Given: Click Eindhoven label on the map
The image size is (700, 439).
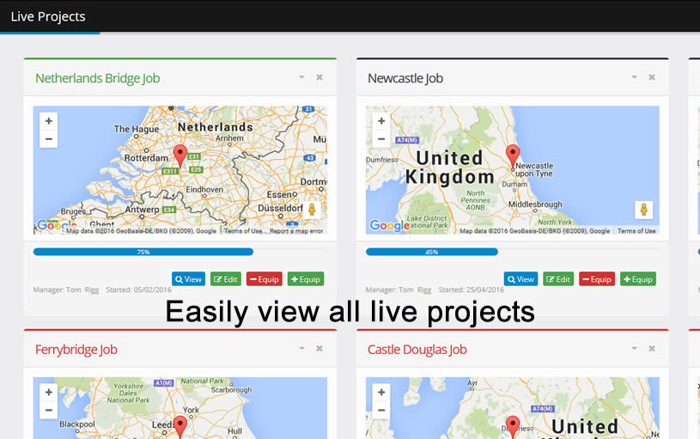Looking at the screenshot, I should pyautogui.click(x=204, y=189).
